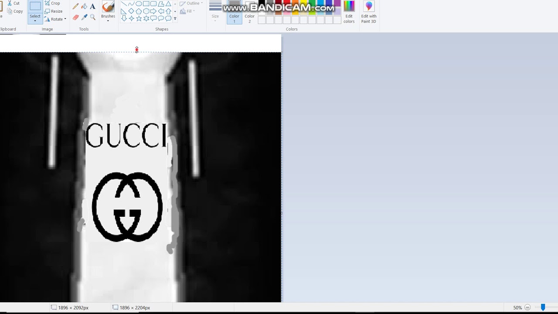This screenshot has height=314, width=558.
Task: Select the Fill with color bucket tool
Action: pos(84,7)
